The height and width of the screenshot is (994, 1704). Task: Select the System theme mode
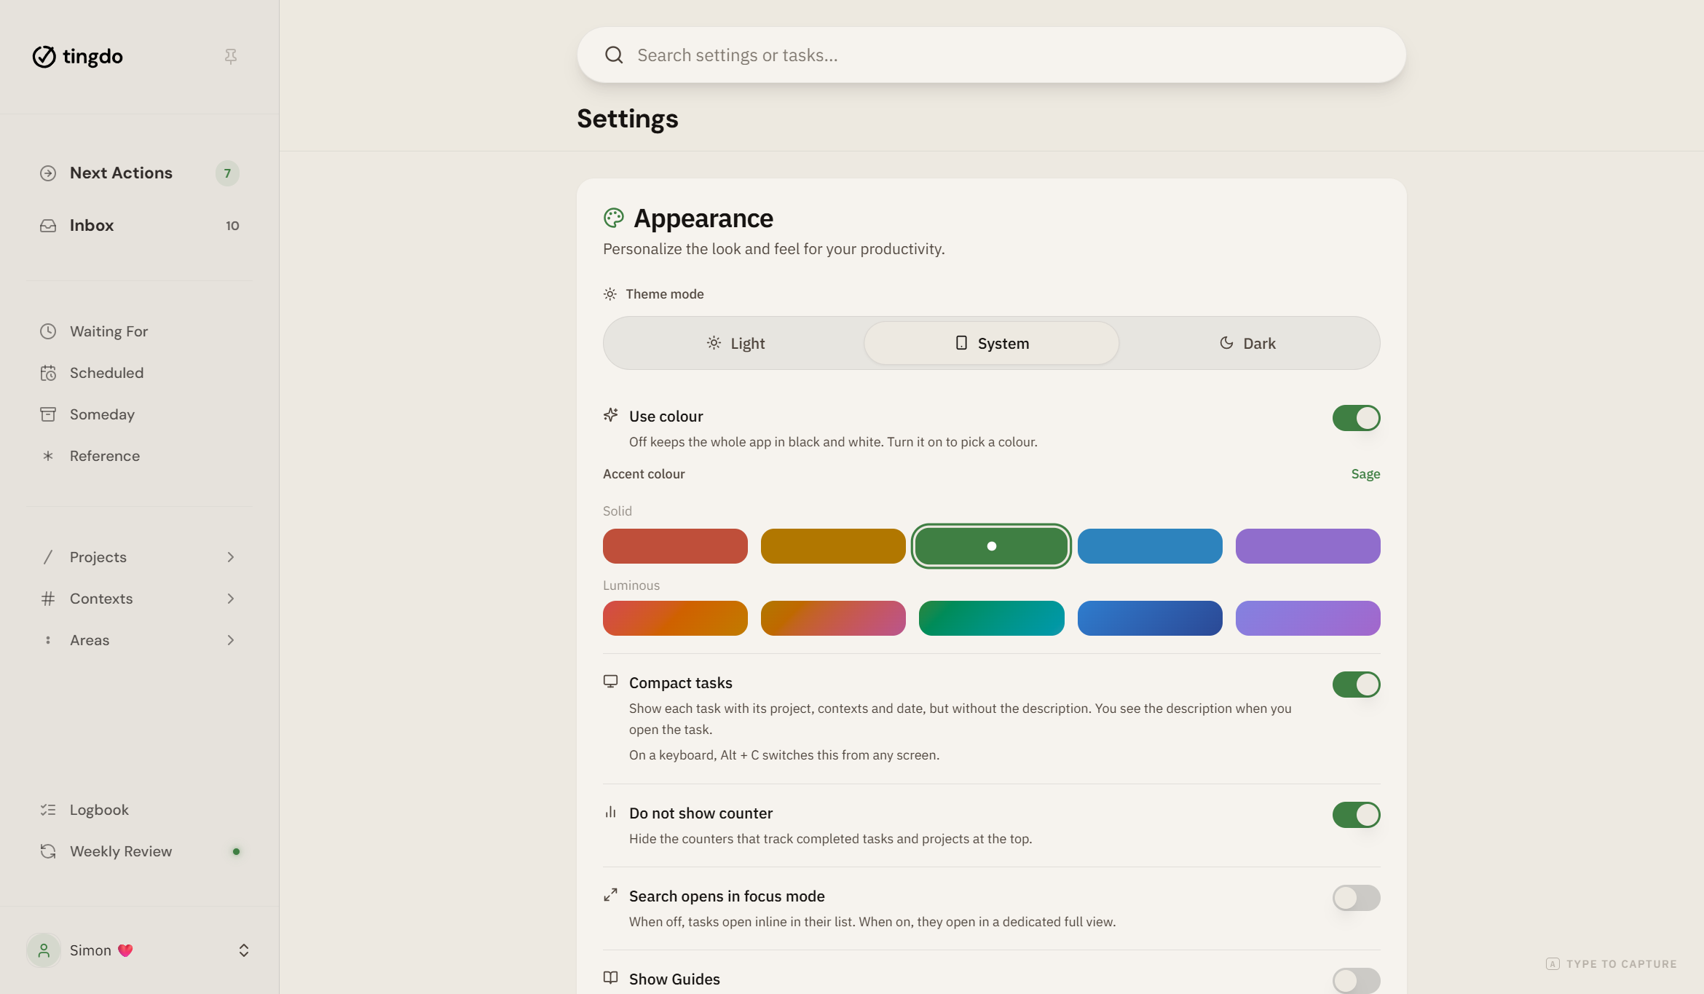click(991, 343)
